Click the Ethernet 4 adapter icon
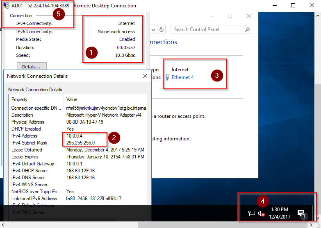This screenshot has height=228, width=321. tap(167, 77)
